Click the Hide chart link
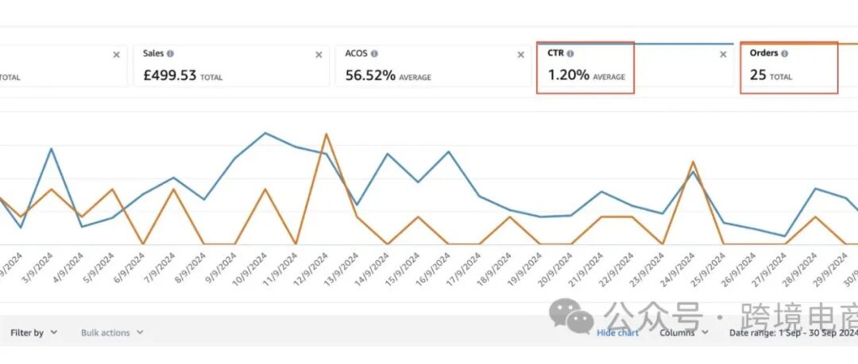This screenshot has width=858, height=364. tap(617, 332)
